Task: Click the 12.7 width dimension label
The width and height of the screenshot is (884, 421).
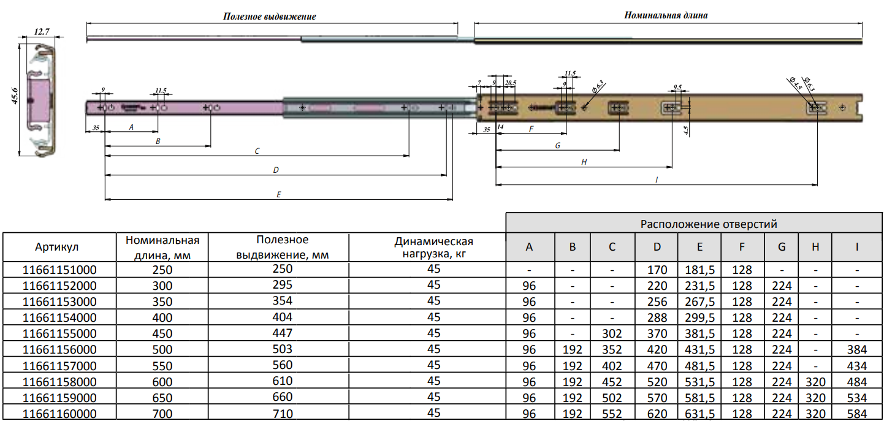Action: pos(42,31)
